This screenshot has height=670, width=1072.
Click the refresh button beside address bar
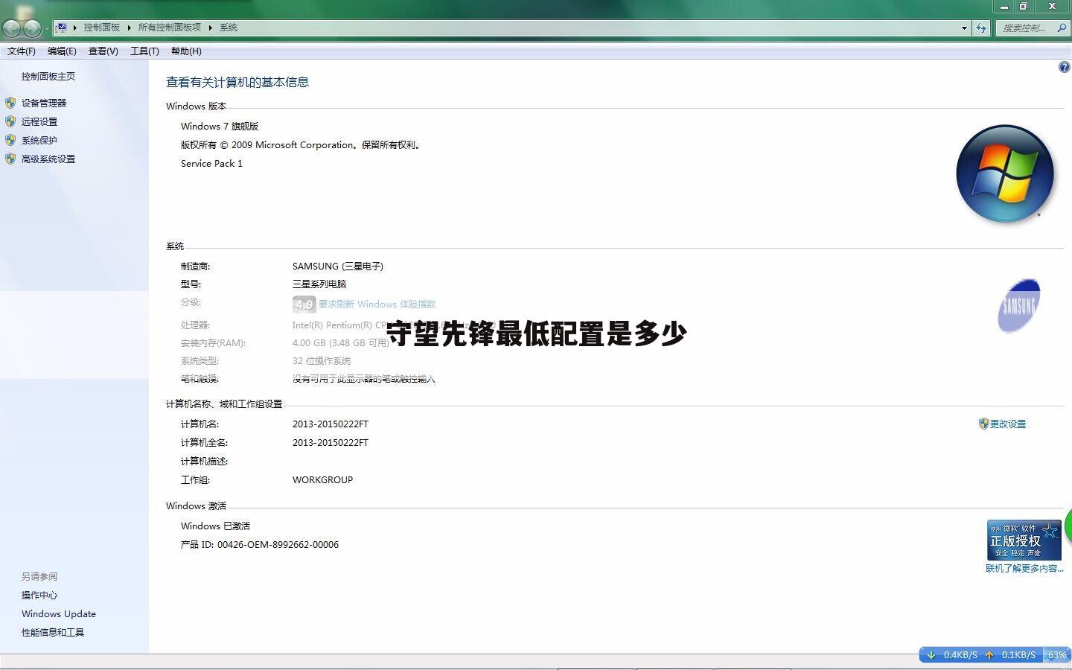click(x=981, y=28)
